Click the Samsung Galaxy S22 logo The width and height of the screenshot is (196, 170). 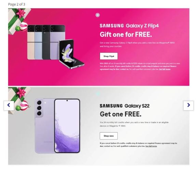pyautogui.click(x=125, y=106)
